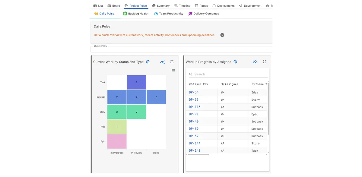Open issue DP-148 link

(x=195, y=150)
